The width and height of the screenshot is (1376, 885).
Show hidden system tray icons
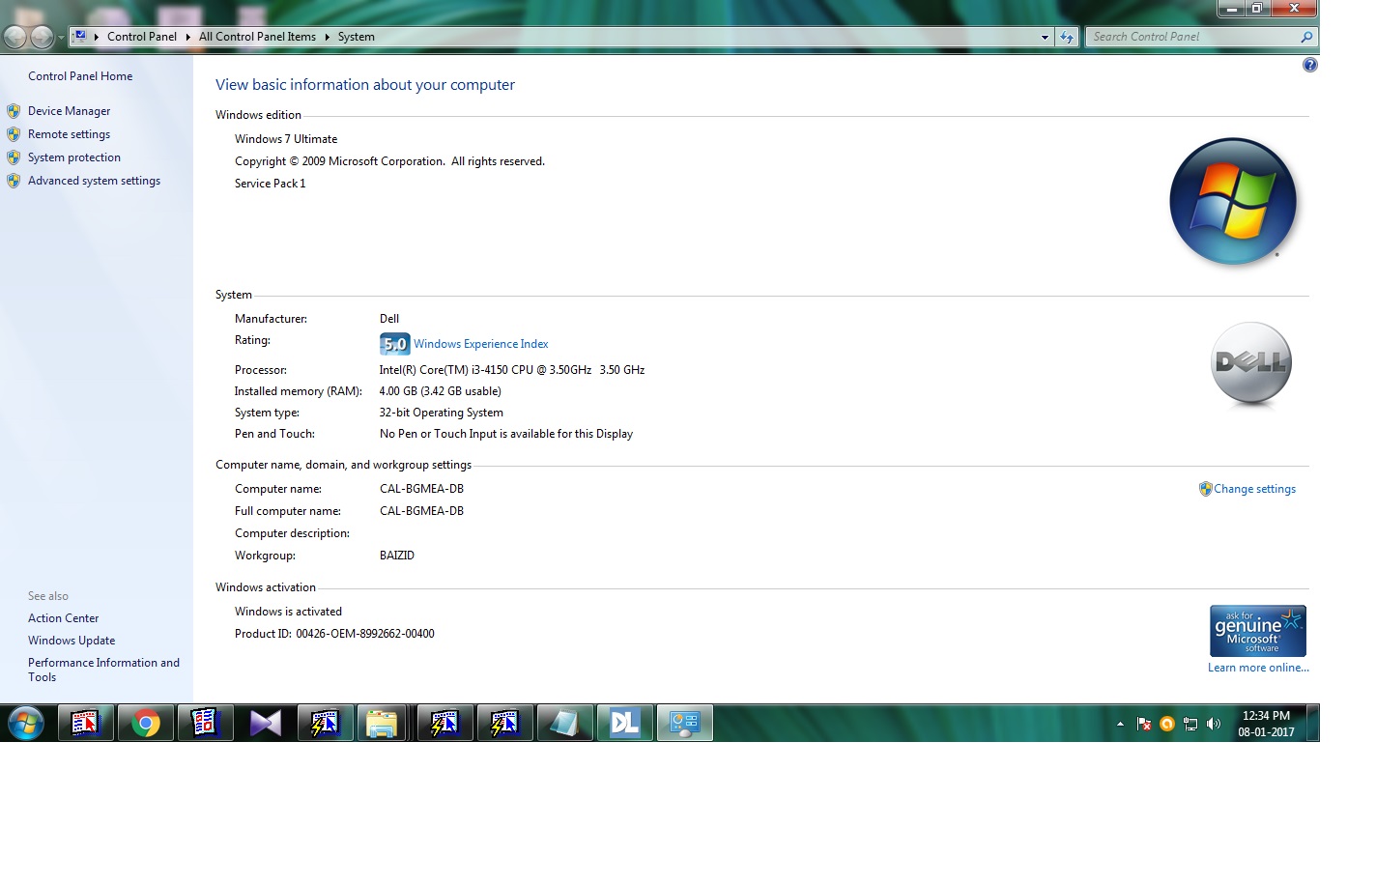click(x=1120, y=724)
